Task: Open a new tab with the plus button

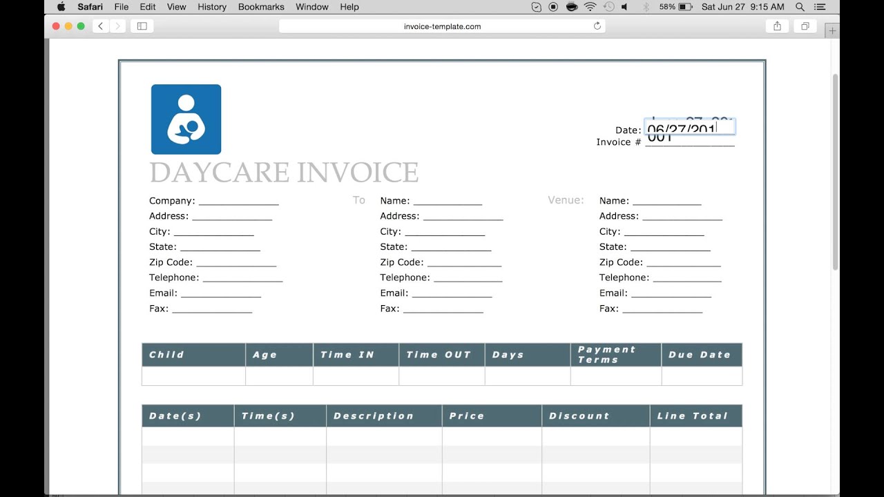Action: click(x=832, y=30)
